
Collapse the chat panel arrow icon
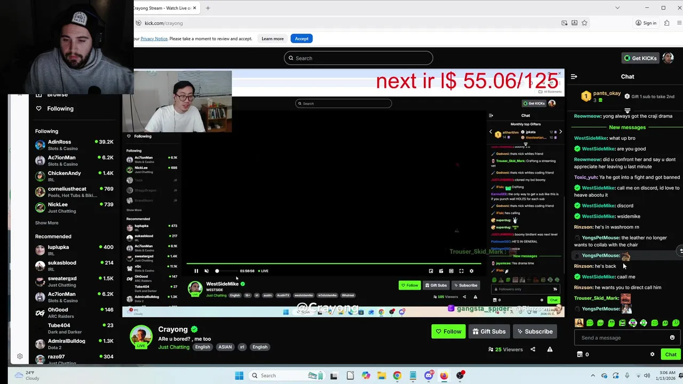coord(574,77)
